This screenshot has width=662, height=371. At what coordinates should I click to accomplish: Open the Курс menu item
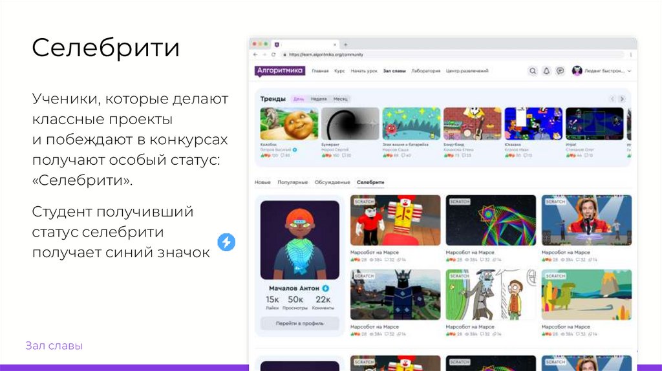[339, 71]
